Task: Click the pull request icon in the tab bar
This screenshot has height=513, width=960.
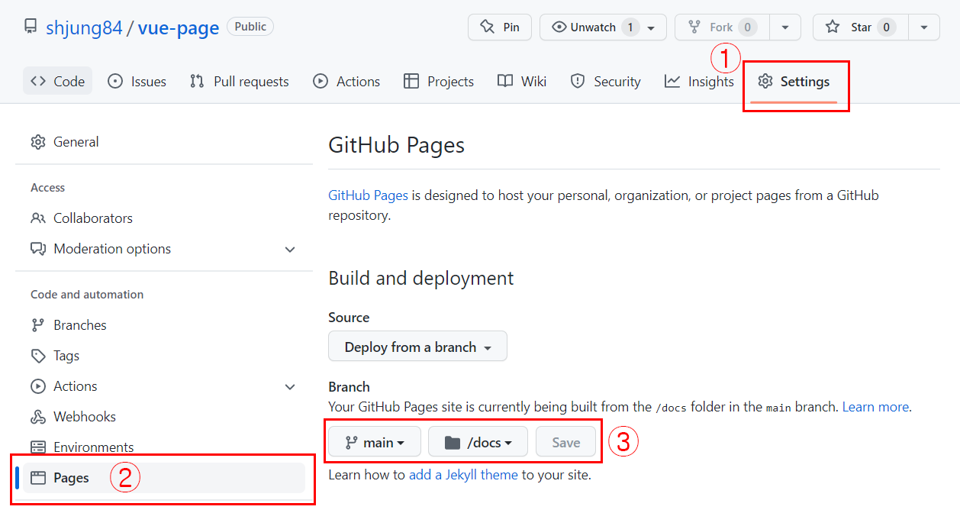Action: pyautogui.click(x=197, y=81)
